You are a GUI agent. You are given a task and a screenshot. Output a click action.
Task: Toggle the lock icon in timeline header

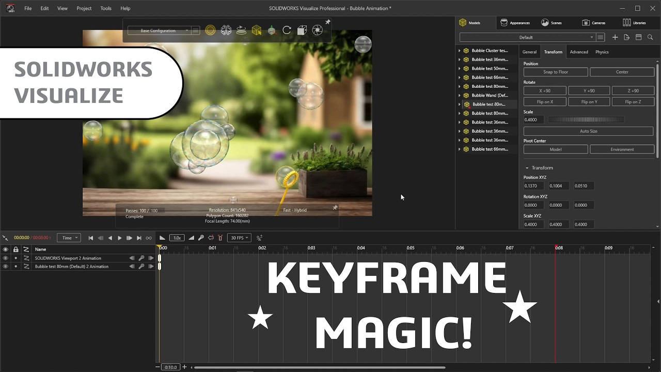pyautogui.click(x=15, y=249)
